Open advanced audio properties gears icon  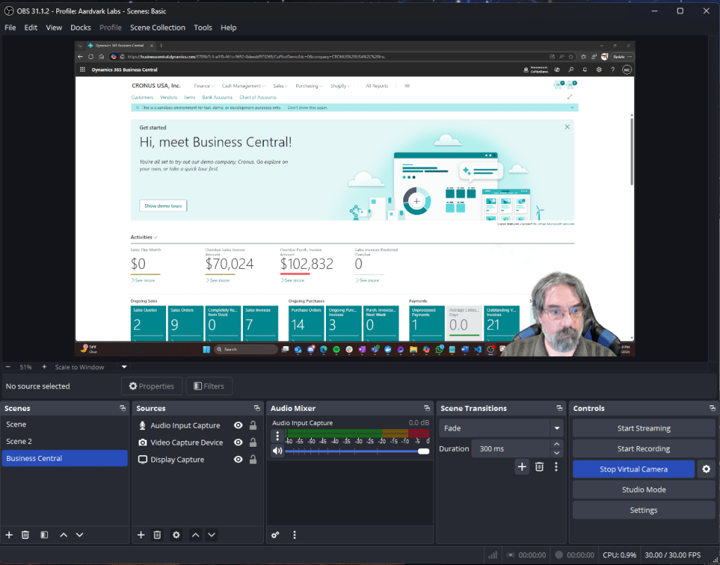click(x=275, y=535)
